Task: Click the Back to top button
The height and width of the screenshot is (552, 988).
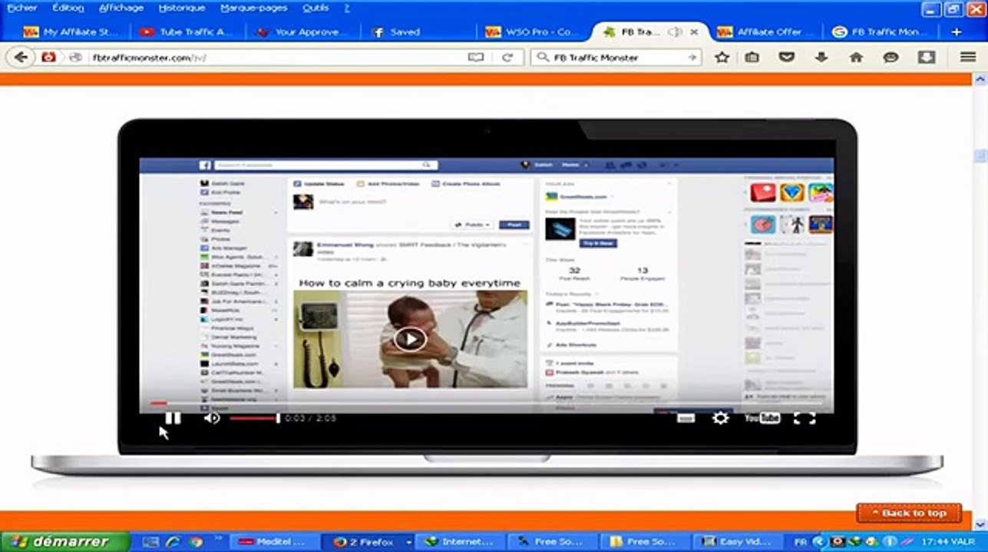Action: click(x=909, y=513)
